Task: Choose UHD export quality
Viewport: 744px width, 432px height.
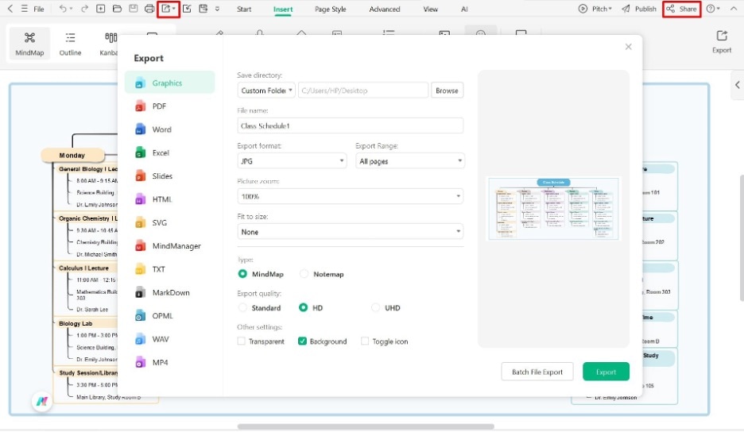Action: 375,308
